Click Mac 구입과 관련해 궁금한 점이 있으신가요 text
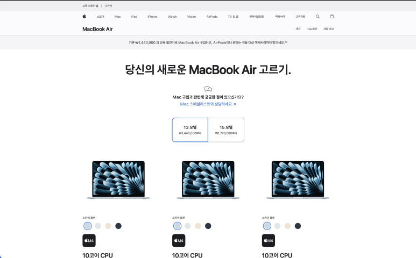This screenshot has width=416, height=258. 208,97
